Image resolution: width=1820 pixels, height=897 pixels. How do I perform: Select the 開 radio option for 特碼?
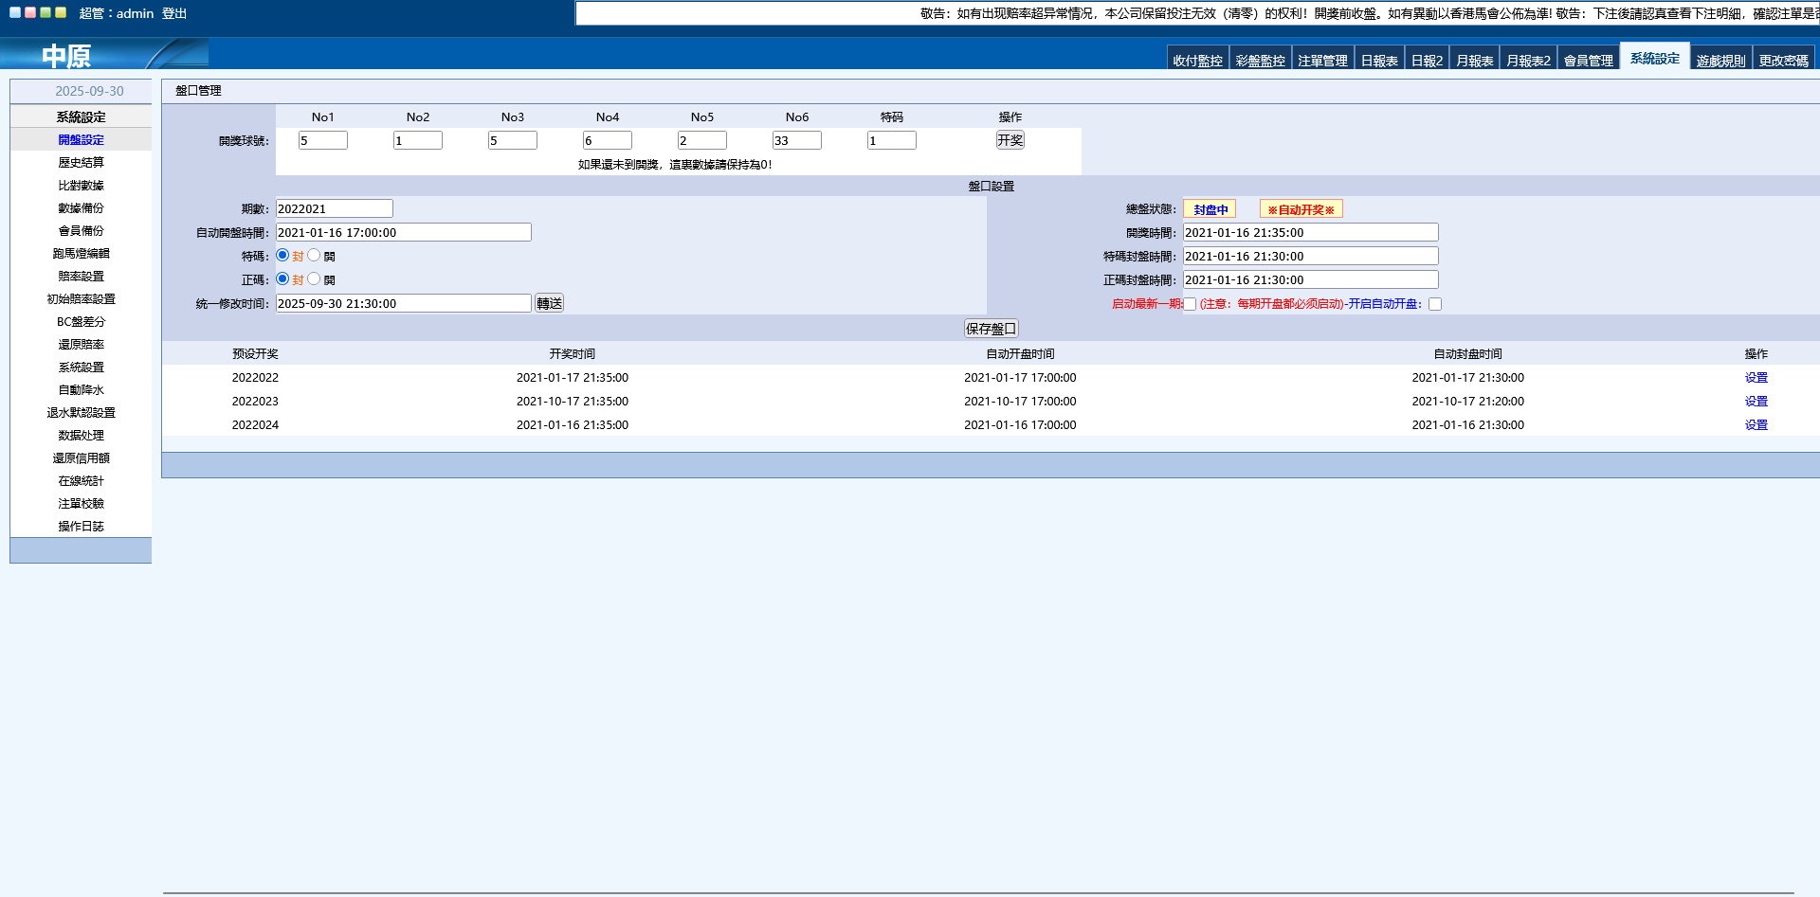[314, 256]
